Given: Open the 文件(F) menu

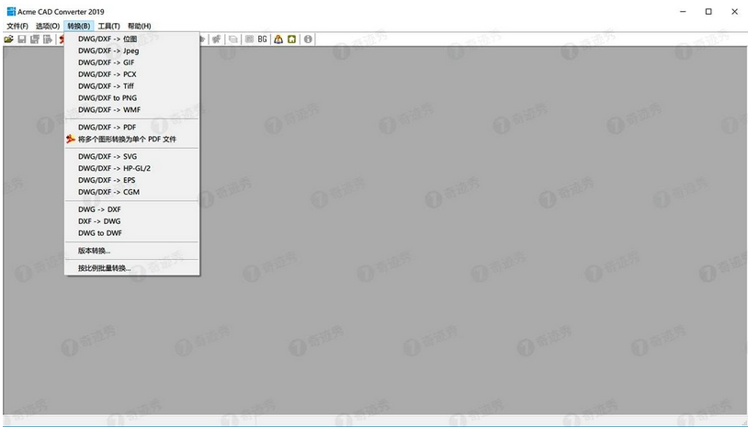Looking at the screenshot, I should [17, 26].
